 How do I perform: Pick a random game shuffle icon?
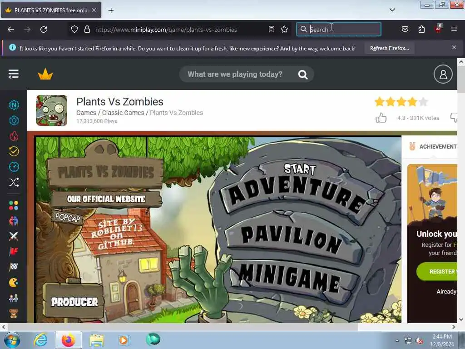pyautogui.click(x=14, y=182)
